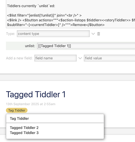Expand the field name dropdown chevron
The width and height of the screenshot is (135, 142).
point(80,58)
